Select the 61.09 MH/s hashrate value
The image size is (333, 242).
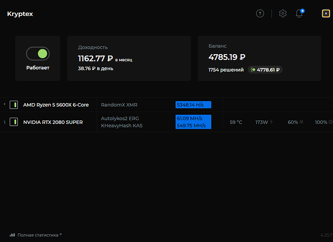[189, 119]
